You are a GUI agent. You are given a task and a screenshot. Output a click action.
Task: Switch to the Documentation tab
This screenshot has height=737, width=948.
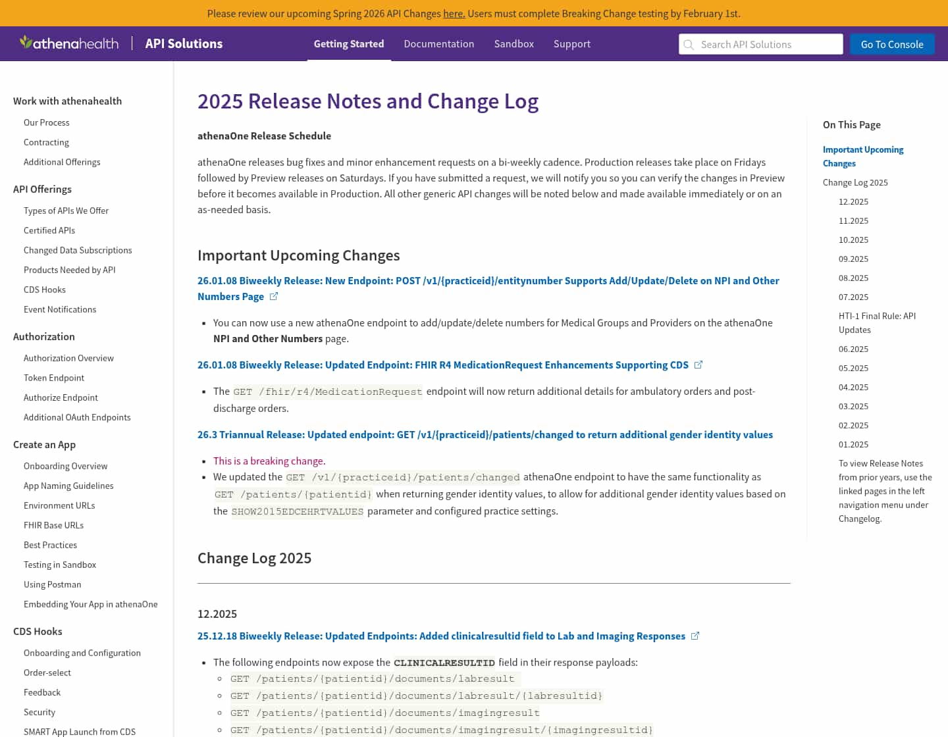click(x=438, y=43)
